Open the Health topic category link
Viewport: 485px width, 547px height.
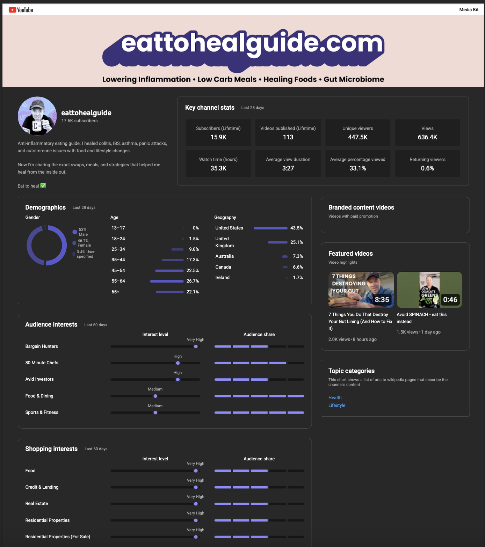coord(335,398)
